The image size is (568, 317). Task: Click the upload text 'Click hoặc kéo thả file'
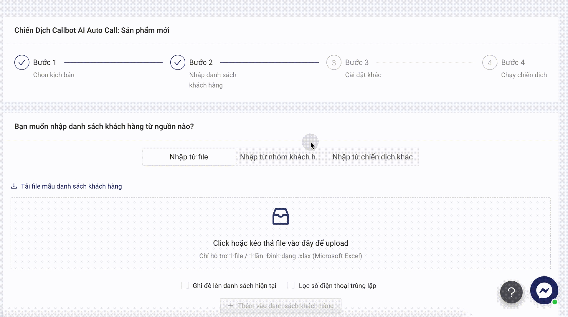tap(280, 243)
